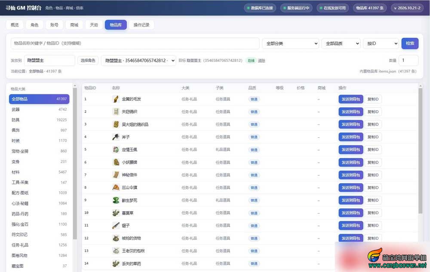Viewport: 430px width, 272px height.
Task: Select the 被抢的货物 bag icon
Action: pyautogui.click(x=116, y=238)
